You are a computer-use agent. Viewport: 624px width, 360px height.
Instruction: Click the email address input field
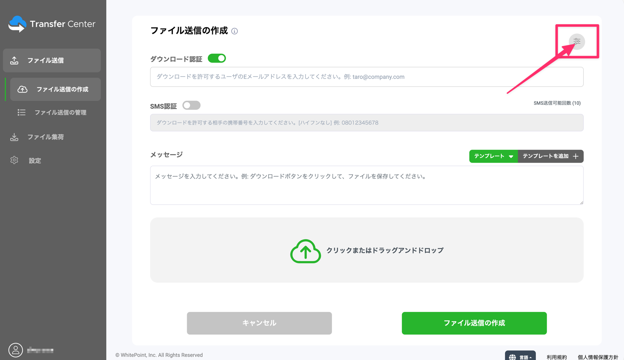click(367, 77)
